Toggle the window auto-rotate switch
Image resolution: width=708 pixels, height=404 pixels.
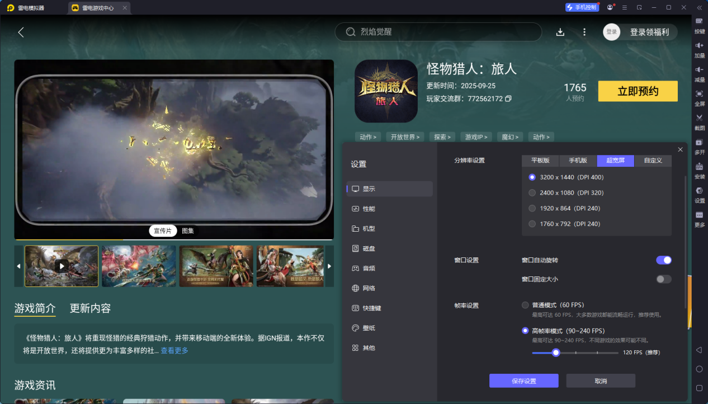tap(663, 260)
